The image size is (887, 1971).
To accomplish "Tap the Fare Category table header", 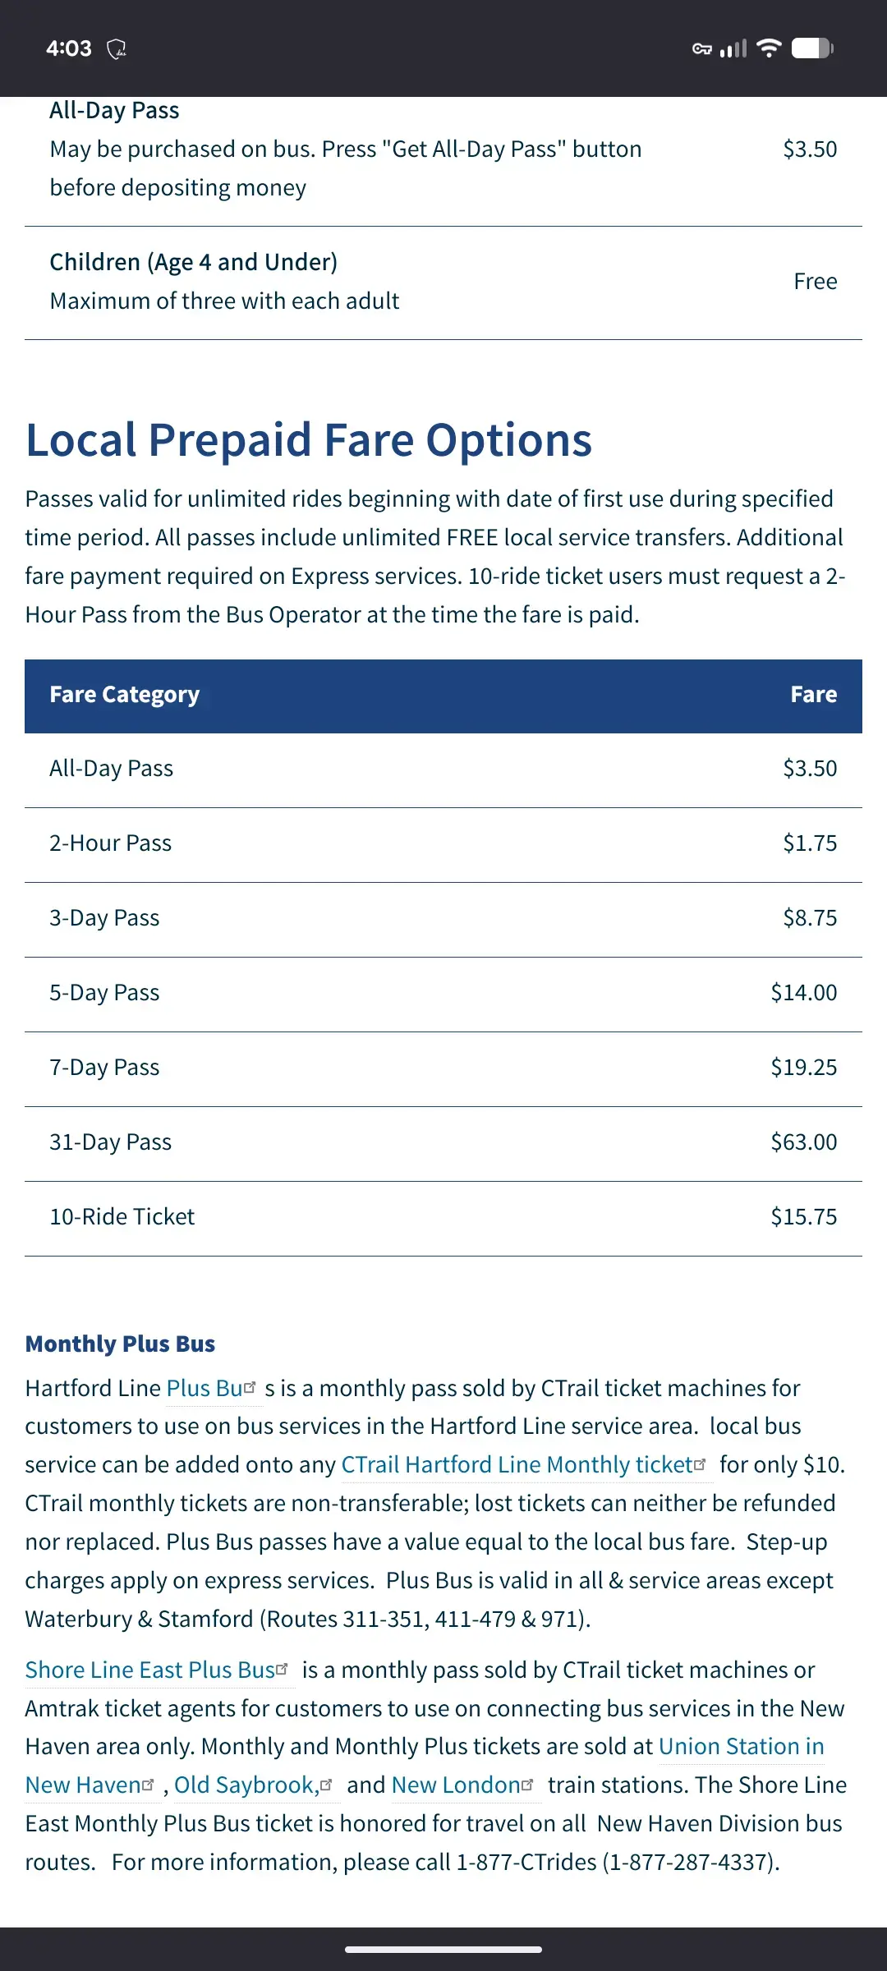I will (x=124, y=695).
